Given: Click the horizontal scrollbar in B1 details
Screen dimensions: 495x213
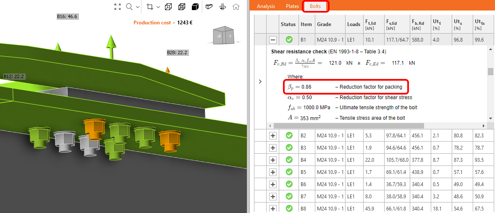Looking at the screenshot, I should tap(348, 126).
